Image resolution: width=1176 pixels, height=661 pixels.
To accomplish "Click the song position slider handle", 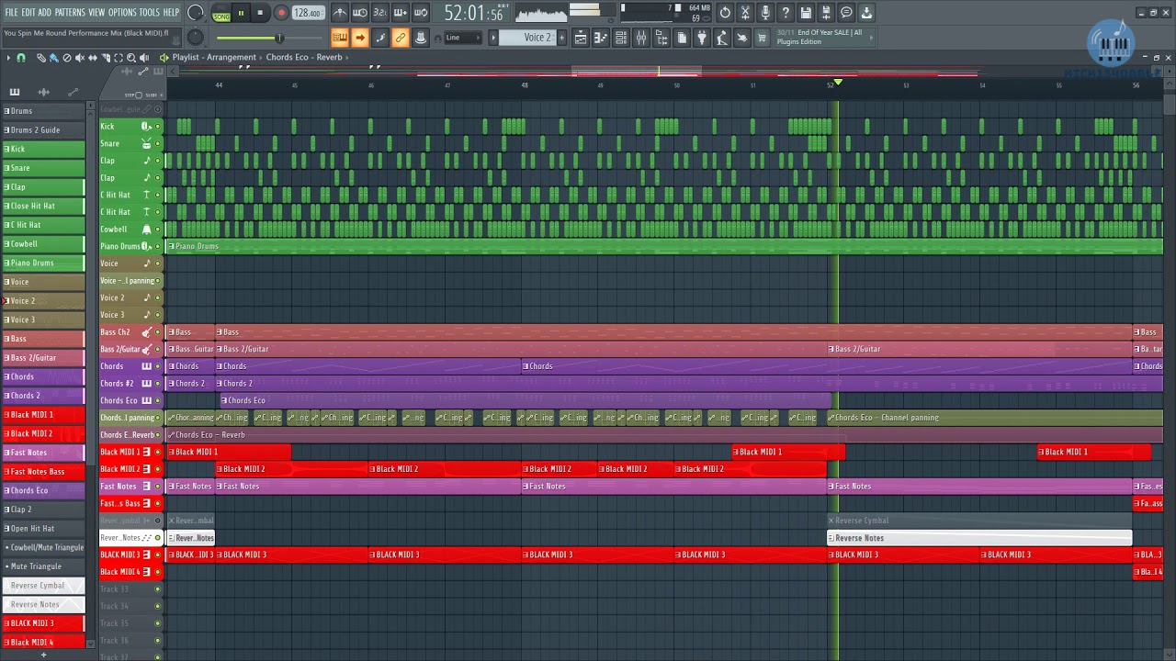I will coord(279,38).
